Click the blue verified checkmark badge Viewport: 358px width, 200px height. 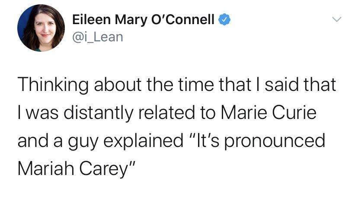tap(225, 19)
